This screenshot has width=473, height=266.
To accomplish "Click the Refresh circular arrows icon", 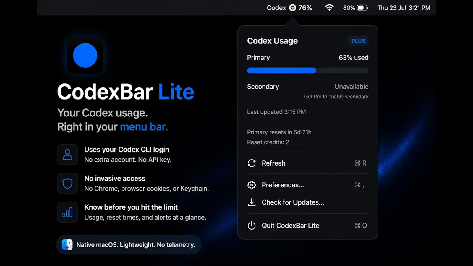I will click(252, 163).
